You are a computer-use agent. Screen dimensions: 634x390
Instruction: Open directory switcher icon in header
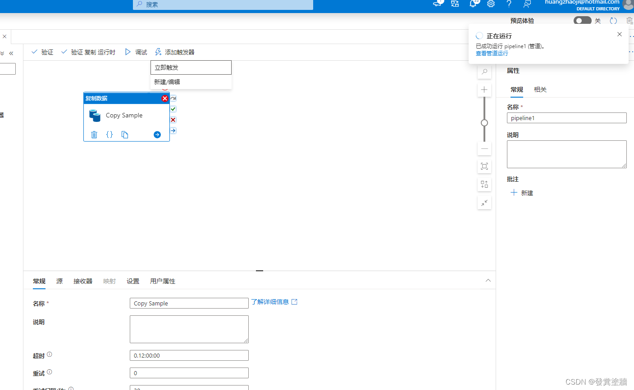pyautogui.click(x=455, y=4)
